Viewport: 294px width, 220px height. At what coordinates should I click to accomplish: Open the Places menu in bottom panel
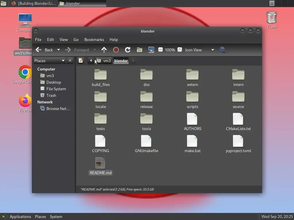pos(40,217)
